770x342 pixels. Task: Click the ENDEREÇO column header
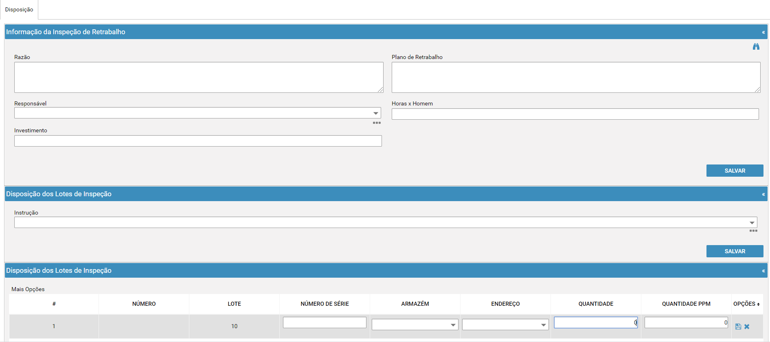(x=505, y=304)
